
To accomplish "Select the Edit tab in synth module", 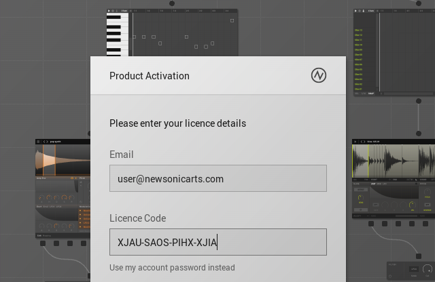I will point(39,235).
